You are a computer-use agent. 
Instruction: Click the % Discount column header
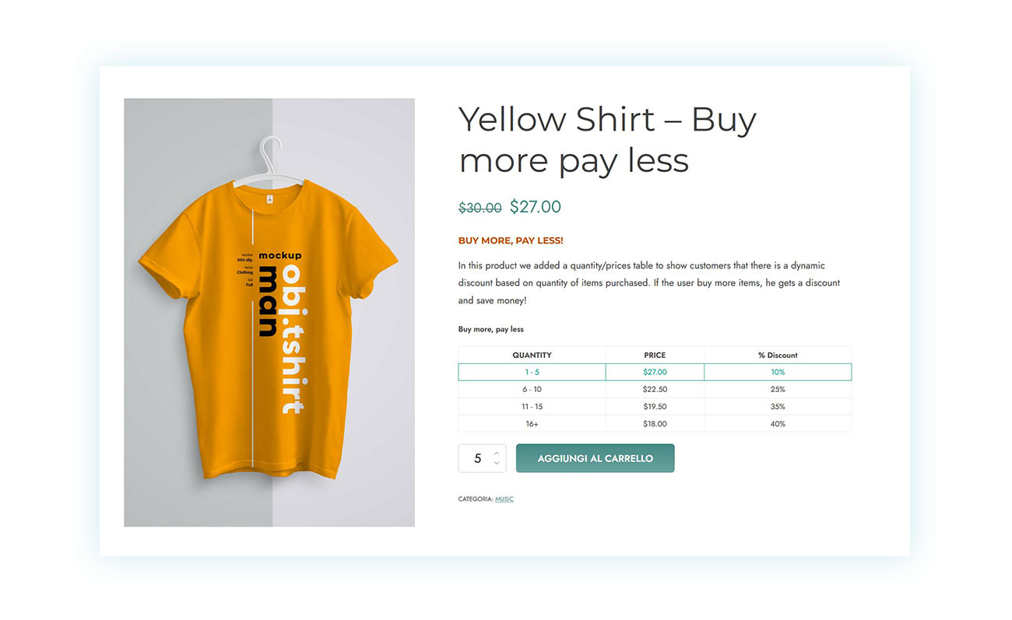point(778,355)
